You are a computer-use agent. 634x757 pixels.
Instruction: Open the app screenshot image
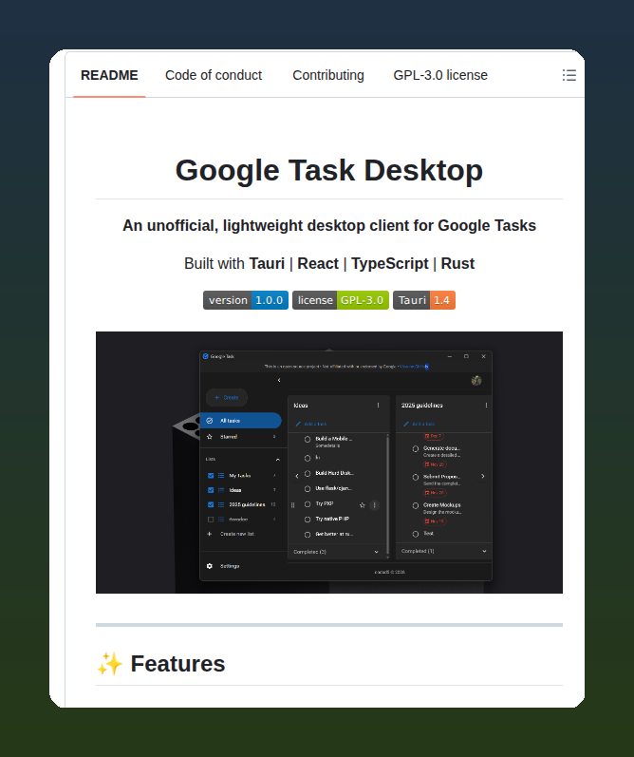click(329, 463)
